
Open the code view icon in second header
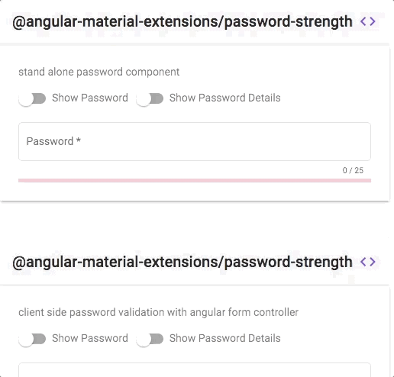(368, 262)
